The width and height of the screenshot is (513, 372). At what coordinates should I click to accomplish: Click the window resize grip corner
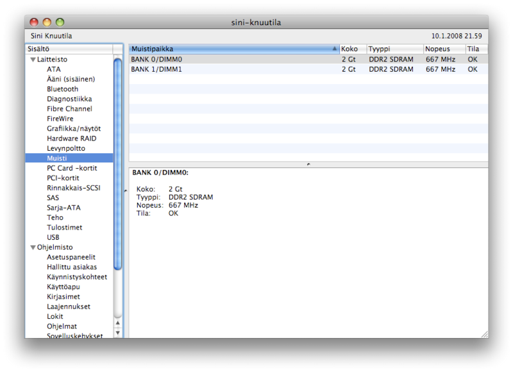point(485,334)
